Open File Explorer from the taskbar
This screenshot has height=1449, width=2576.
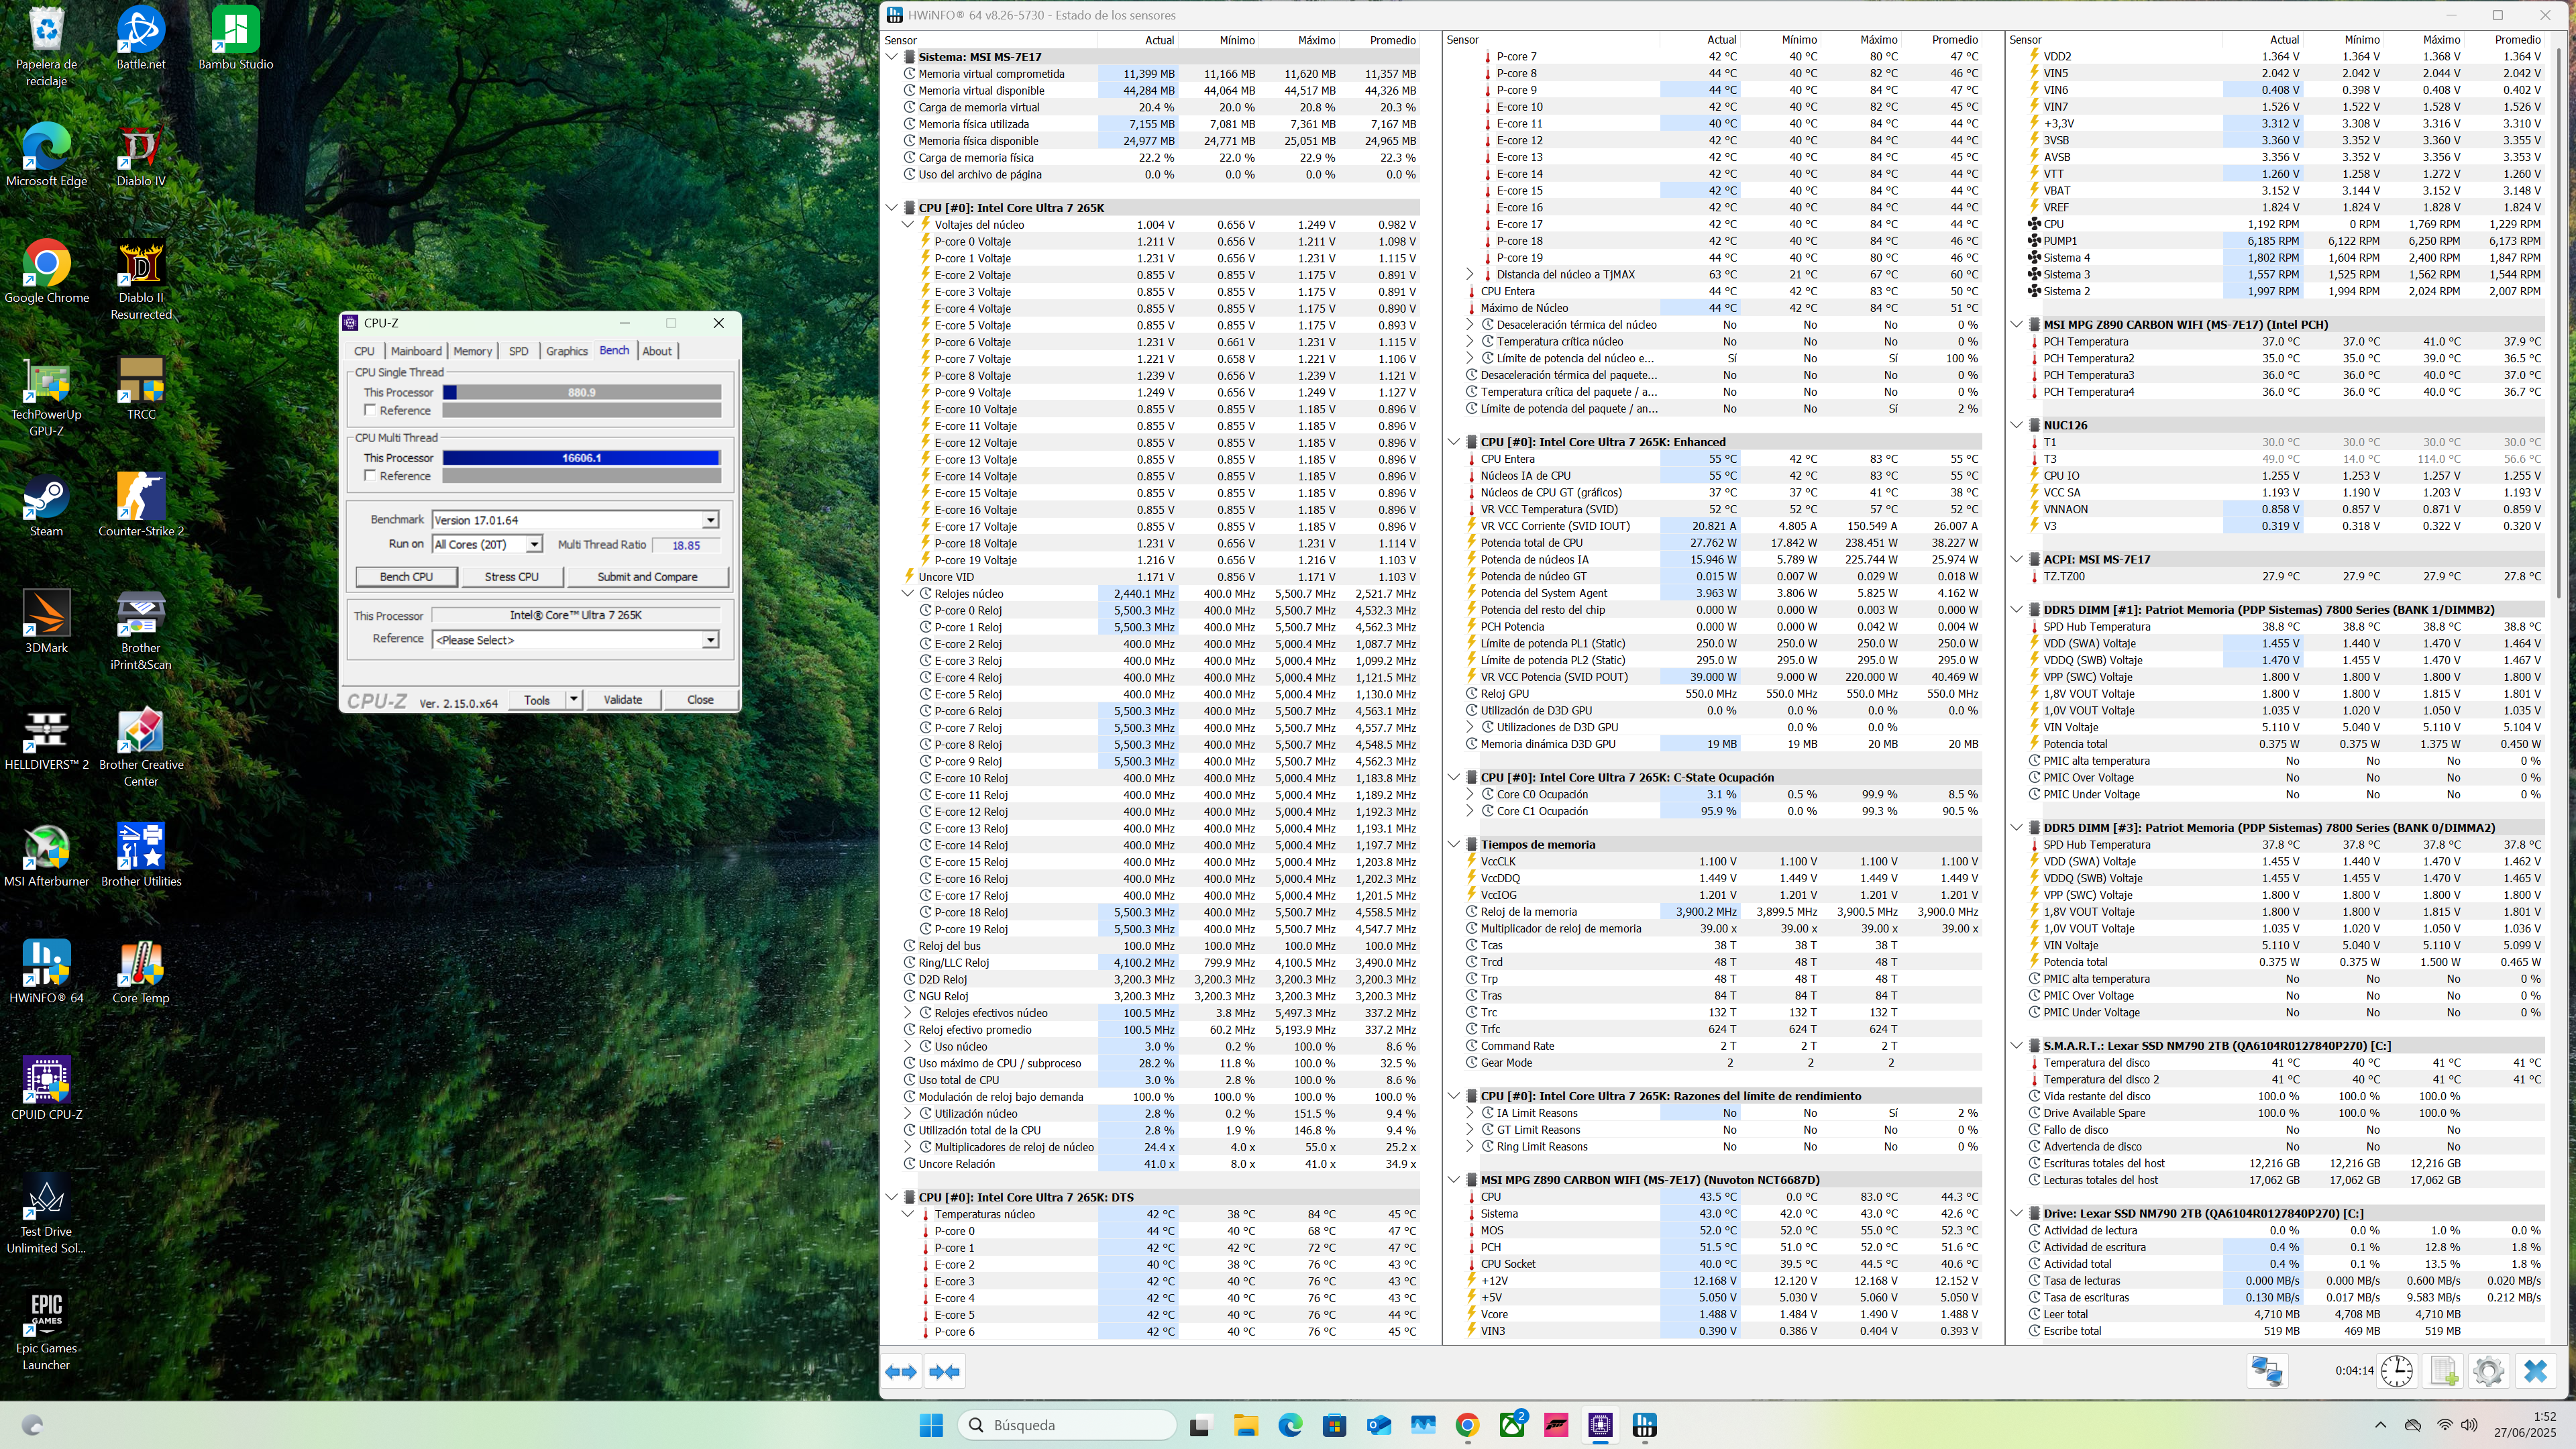click(1245, 1425)
